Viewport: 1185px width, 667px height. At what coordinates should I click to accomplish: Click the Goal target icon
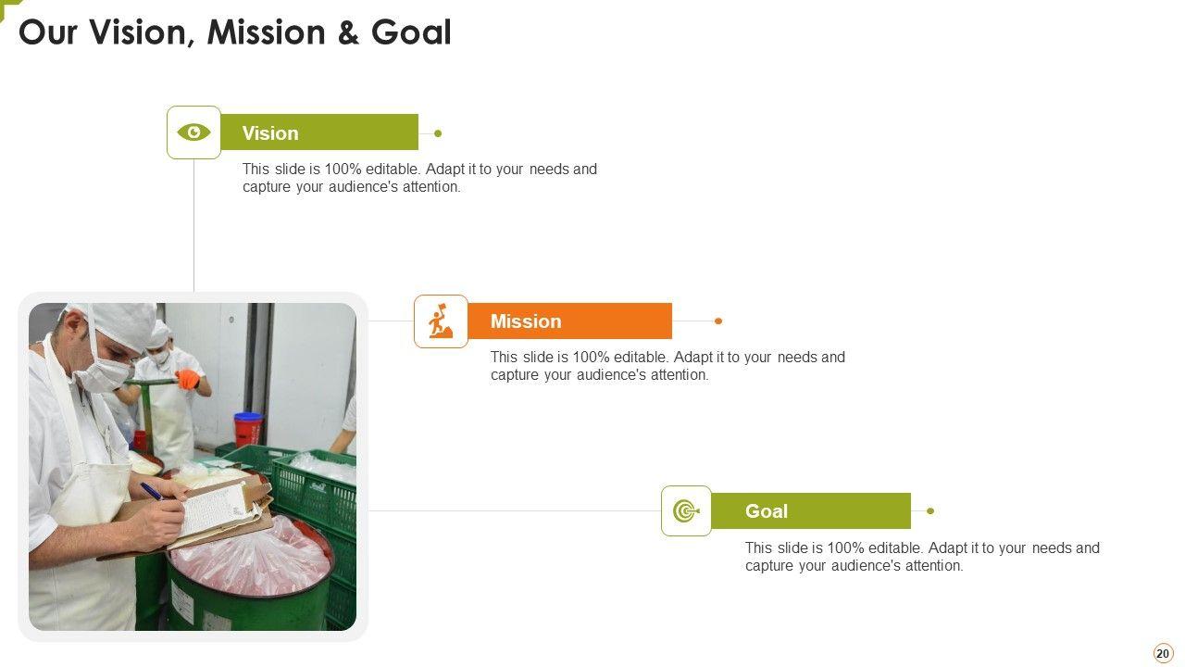click(686, 511)
